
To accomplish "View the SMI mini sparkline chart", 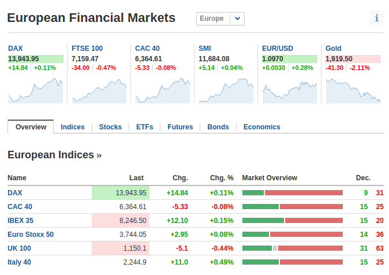I will tap(226, 91).
